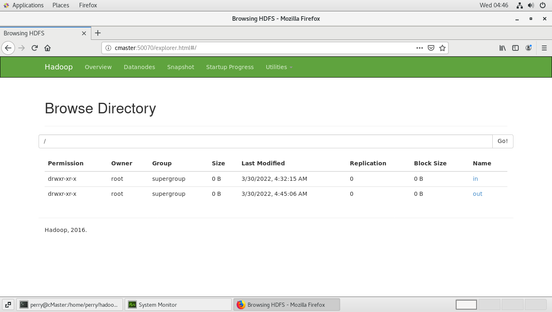This screenshot has height=312, width=552.
Task: Switch to the Datanodes page
Action: (x=139, y=67)
